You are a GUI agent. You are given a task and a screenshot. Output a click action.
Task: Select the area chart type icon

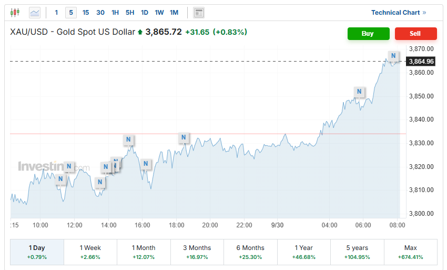(35, 12)
